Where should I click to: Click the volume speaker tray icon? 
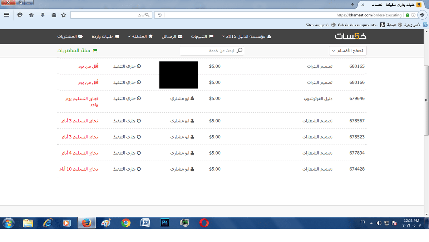point(379,223)
